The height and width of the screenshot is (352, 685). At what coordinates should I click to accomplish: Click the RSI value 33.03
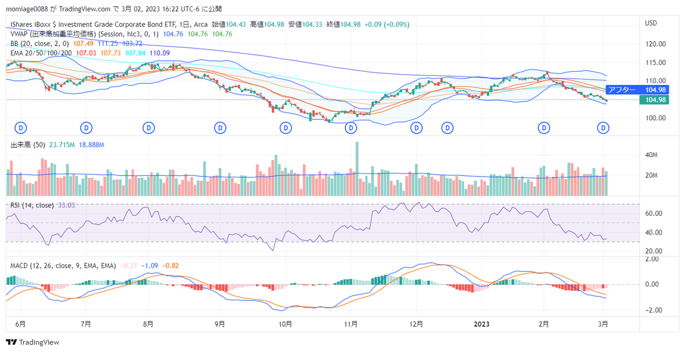coord(66,205)
